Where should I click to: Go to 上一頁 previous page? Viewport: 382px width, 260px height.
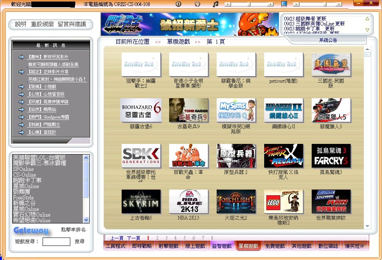[x=117, y=238]
